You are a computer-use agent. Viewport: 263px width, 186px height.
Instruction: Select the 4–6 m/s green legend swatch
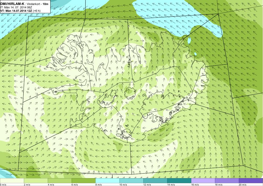(x=60, y=181)
